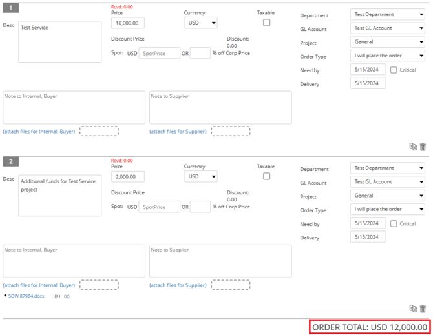Click item 1 attach files for Internal, Buyer
433x335 pixels.
[39, 131]
